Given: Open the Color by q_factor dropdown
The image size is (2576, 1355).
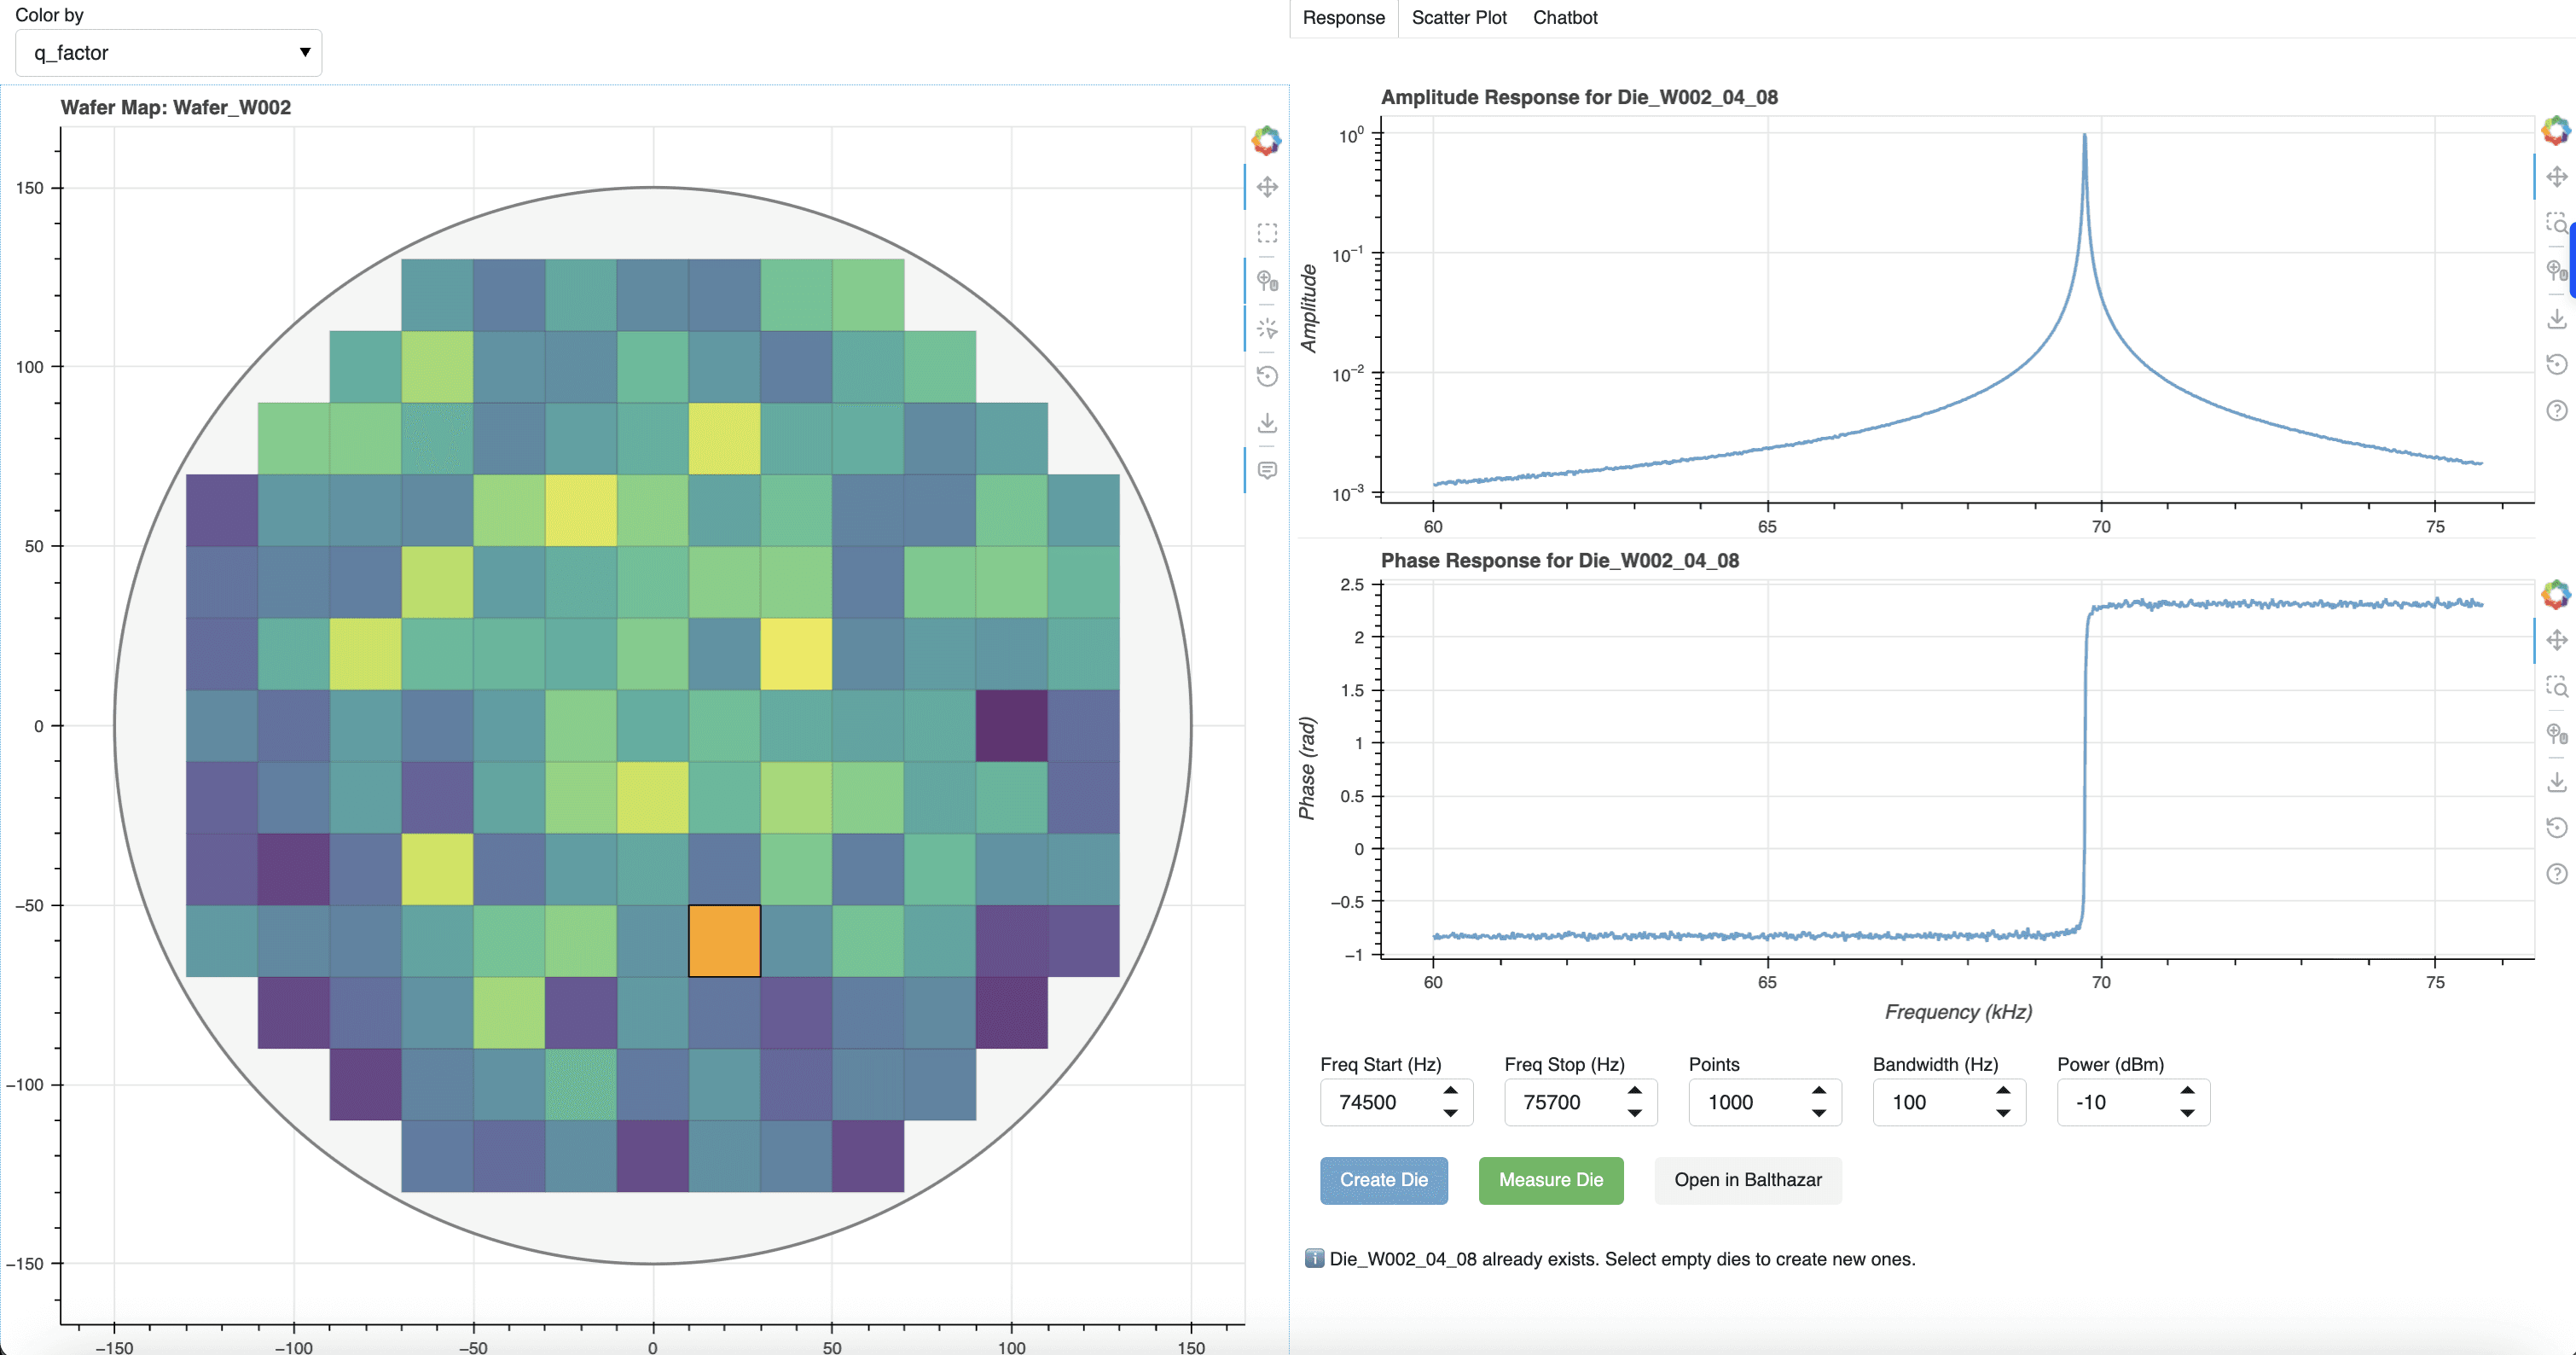Looking at the screenshot, I should coord(168,53).
